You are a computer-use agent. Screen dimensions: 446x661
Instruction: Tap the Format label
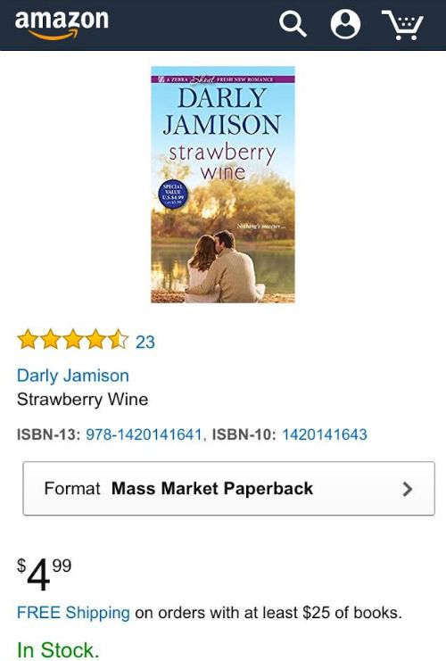[72, 489]
